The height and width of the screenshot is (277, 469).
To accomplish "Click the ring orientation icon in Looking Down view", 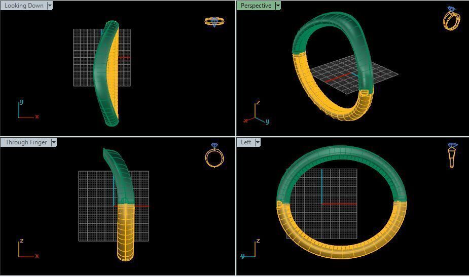I will 214,22.
